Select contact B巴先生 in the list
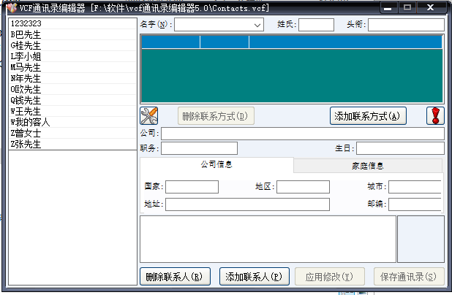This screenshot has width=452, height=295. pos(72,34)
